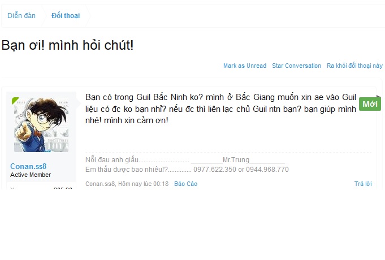Click the Báo Cáo report link

tap(185, 184)
